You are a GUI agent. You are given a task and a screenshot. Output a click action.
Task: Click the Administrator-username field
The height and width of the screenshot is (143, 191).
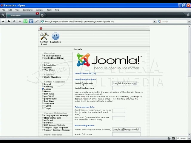tap(118, 111)
